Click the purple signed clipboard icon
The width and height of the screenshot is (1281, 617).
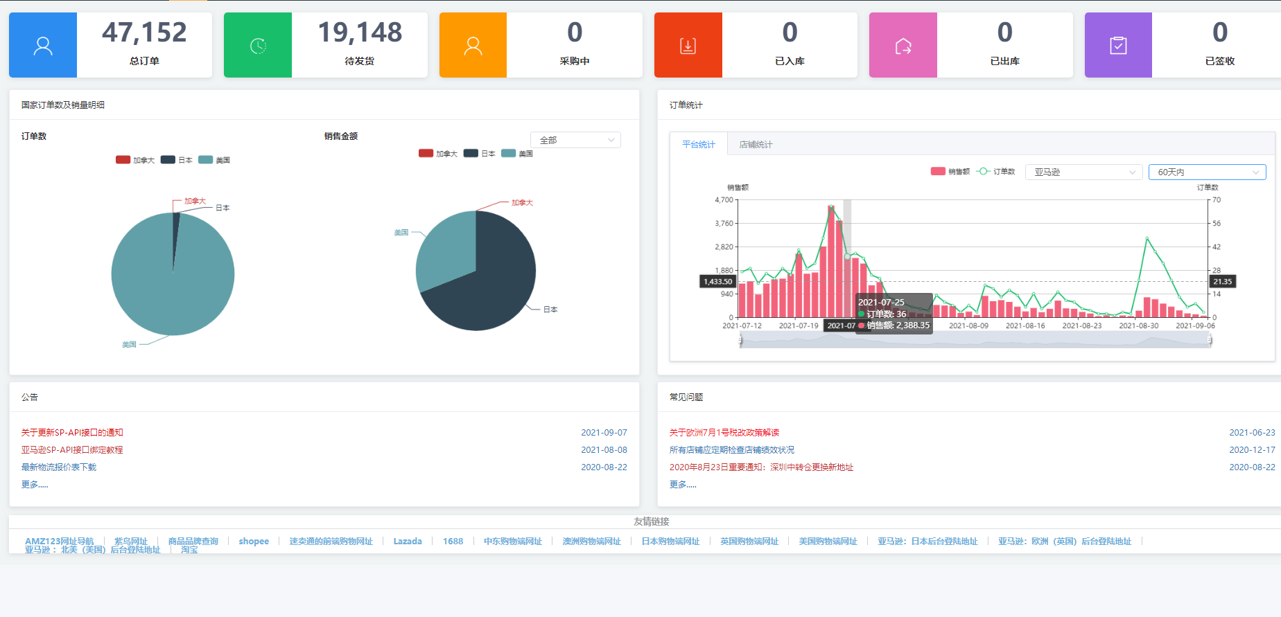tap(1118, 46)
